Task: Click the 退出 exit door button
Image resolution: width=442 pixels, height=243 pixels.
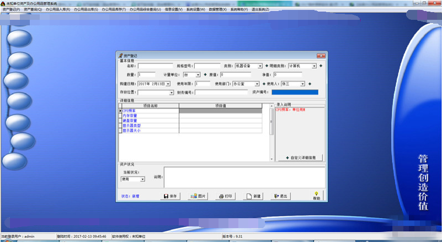Action: tap(281, 196)
